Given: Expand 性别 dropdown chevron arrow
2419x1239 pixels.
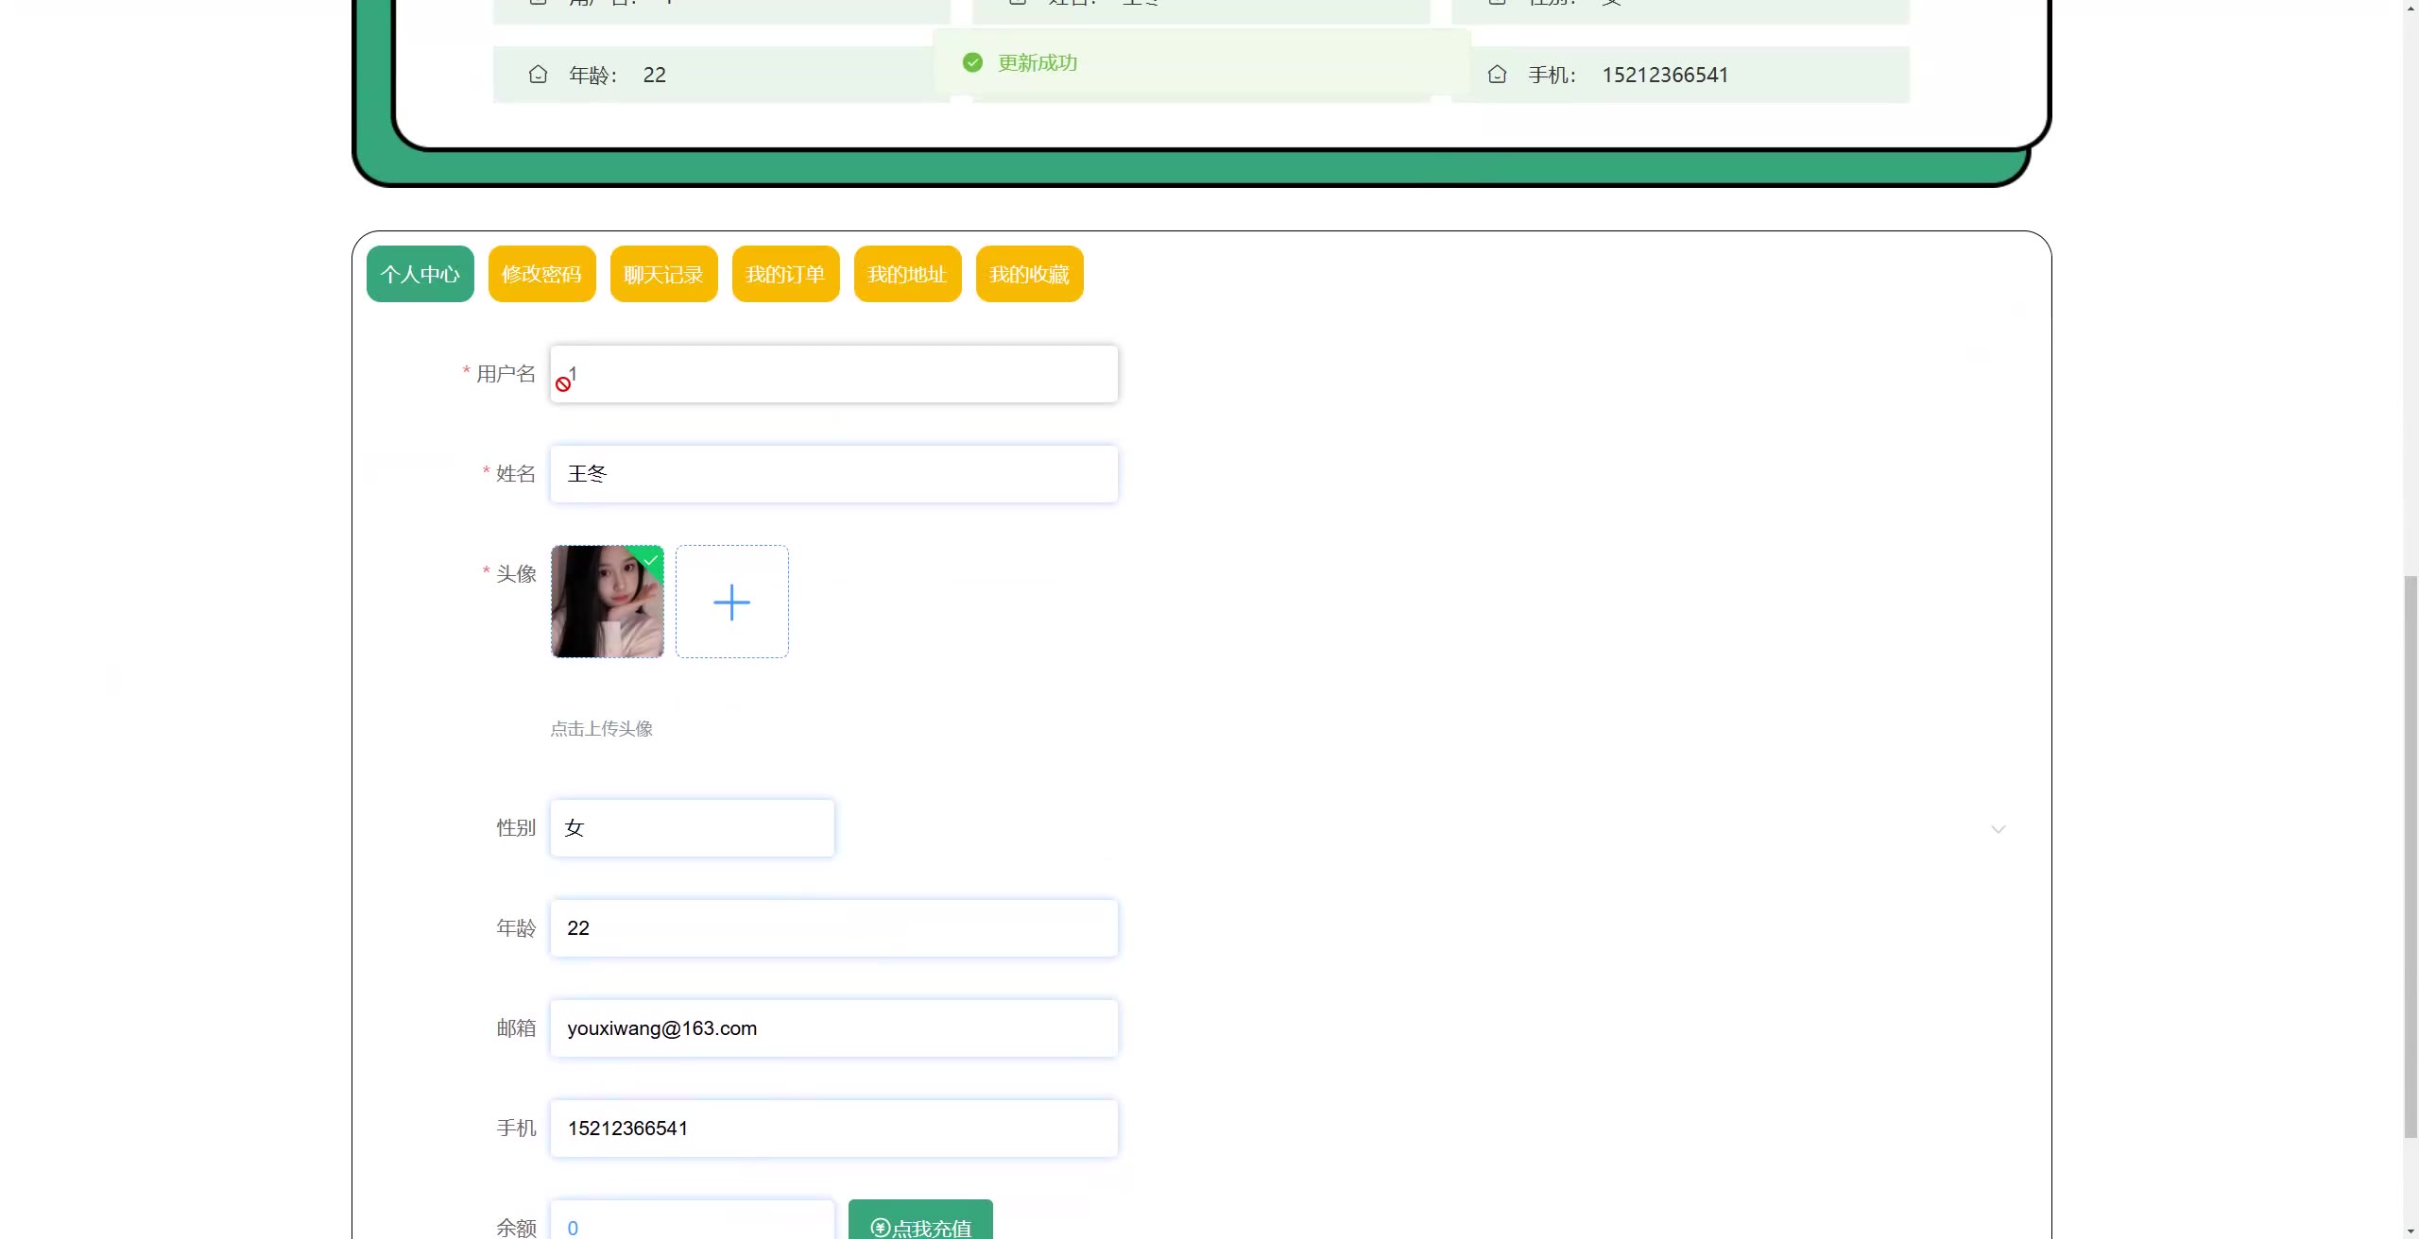Looking at the screenshot, I should (1998, 829).
